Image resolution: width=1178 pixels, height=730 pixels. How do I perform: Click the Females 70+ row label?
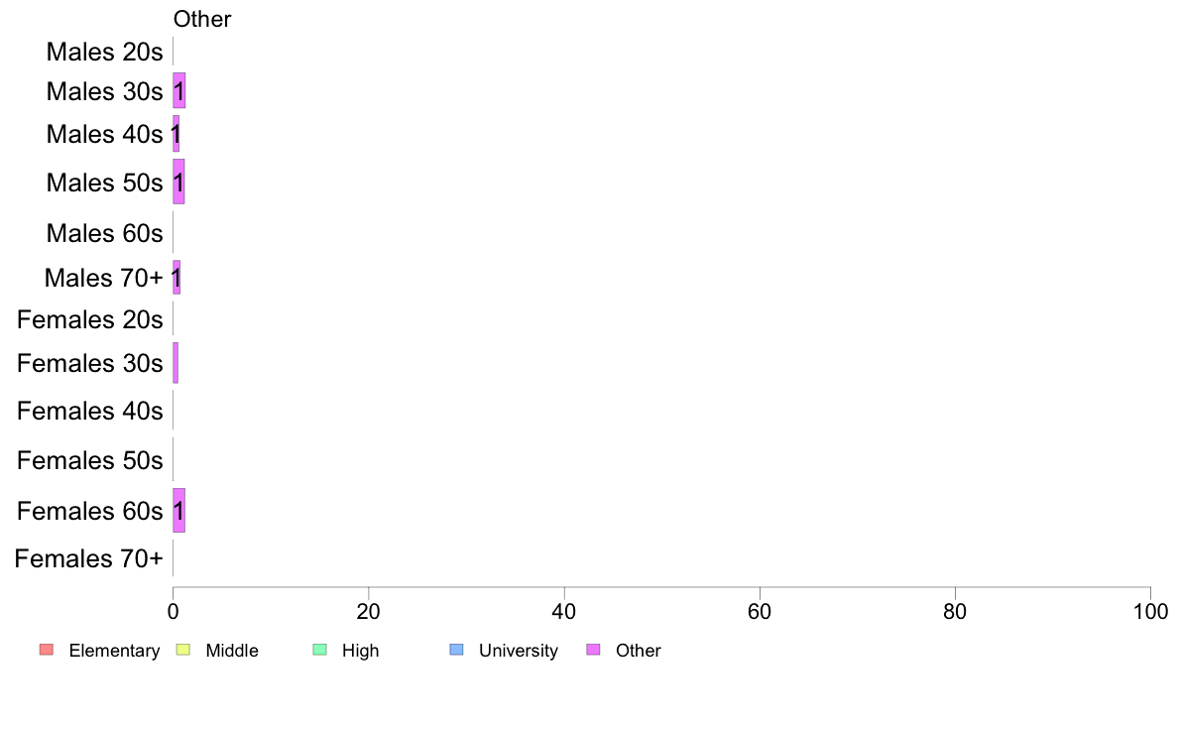click(88, 558)
